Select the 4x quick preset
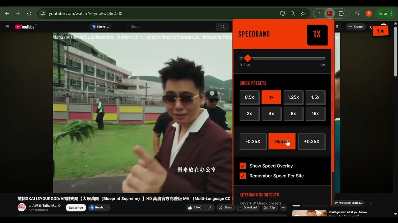 point(271,114)
